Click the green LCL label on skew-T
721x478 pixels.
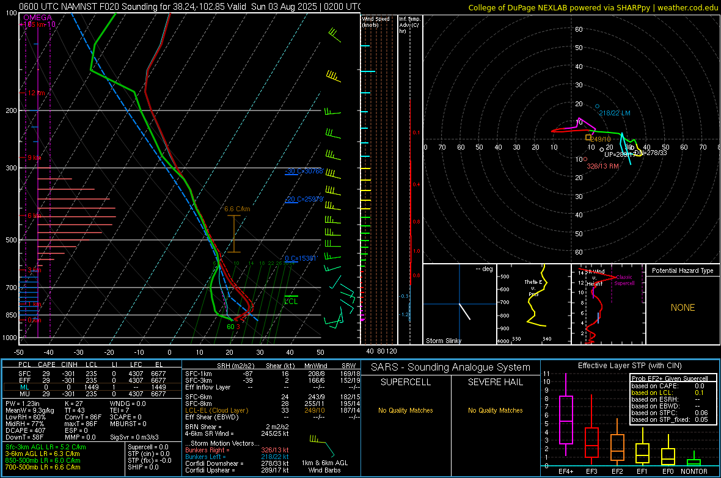pos(291,302)
